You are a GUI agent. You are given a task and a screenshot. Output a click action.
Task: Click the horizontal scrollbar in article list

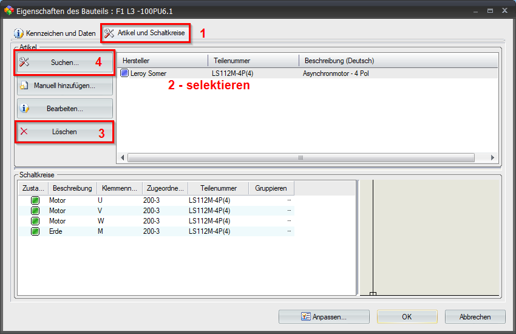(x=300, y=157)
